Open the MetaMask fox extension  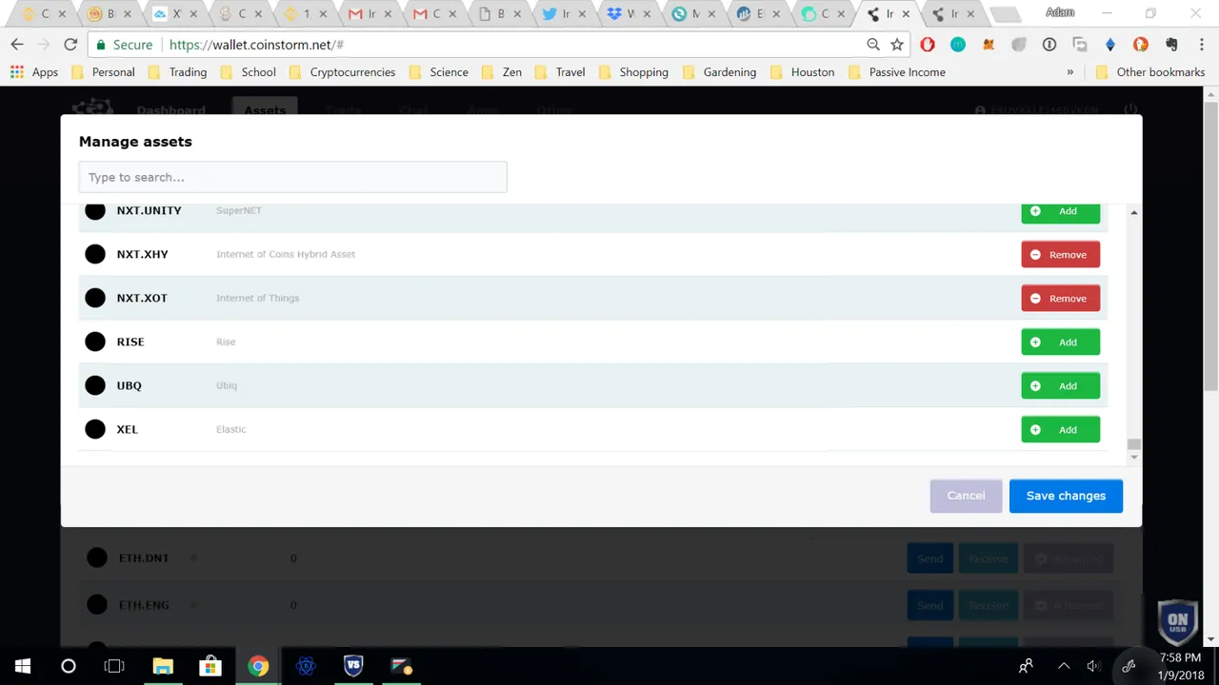[989, 45]
